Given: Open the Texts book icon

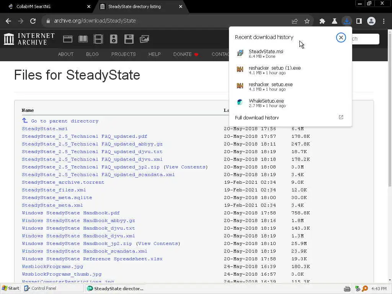Looking at the screenshot, I should pyautogui.click(x=83, y=39).
